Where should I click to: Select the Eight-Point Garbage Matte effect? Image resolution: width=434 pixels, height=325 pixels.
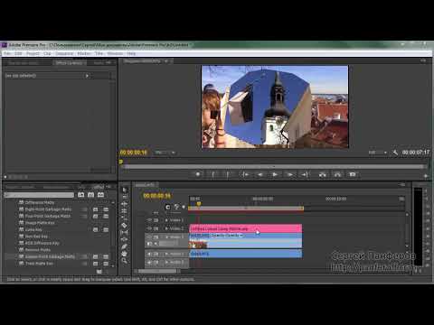(x=48, y=209)
